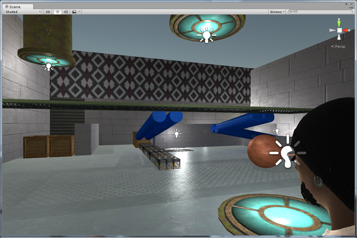This screenshot has height=238, width=357.
Task: Click the scene search field
Action: [320, 12]
